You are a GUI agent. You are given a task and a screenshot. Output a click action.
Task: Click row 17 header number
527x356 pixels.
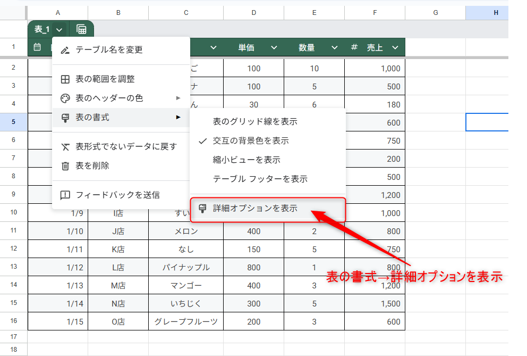click(13, 337)
